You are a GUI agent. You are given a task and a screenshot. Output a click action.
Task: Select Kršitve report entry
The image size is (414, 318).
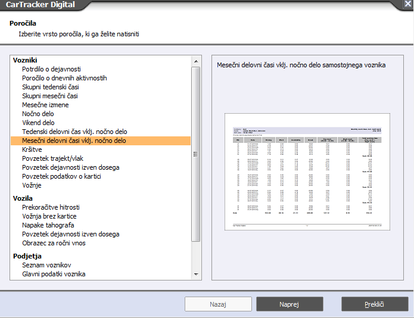pyautogui.click(x=32, y=149)
